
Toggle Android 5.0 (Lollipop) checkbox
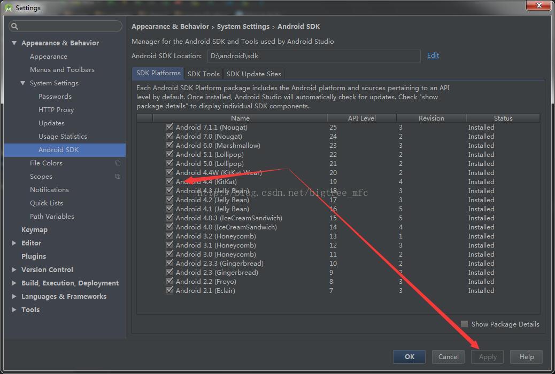point(169,163)
